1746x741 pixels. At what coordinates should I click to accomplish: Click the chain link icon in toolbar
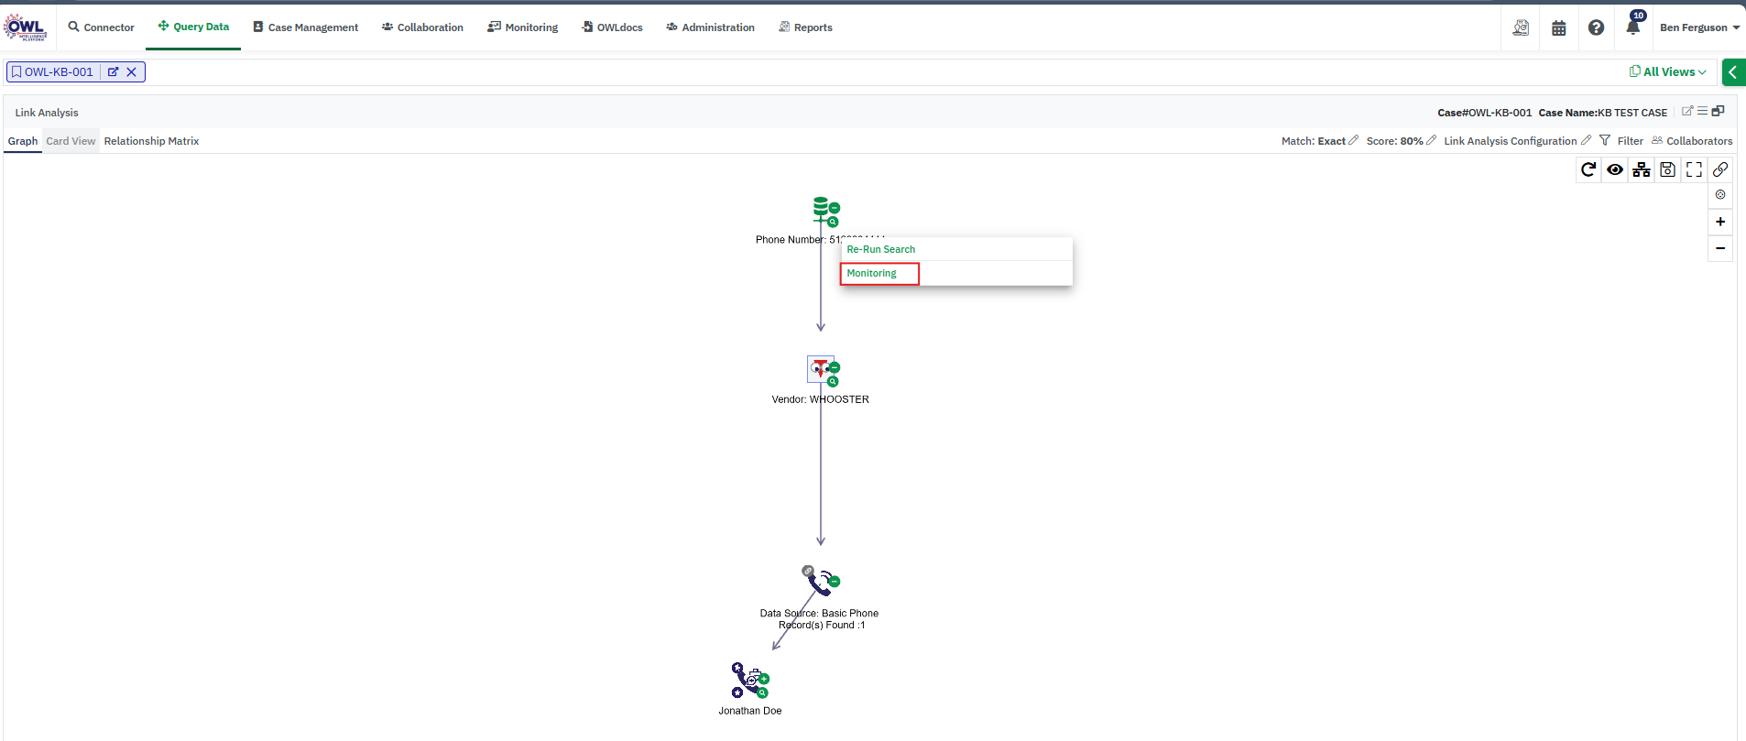[x=1720, y=169]
